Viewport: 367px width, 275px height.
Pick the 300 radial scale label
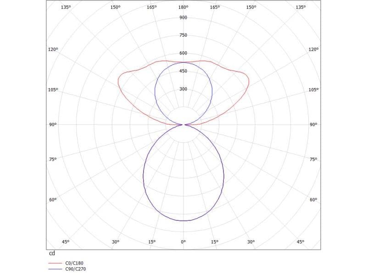[183, 89]
